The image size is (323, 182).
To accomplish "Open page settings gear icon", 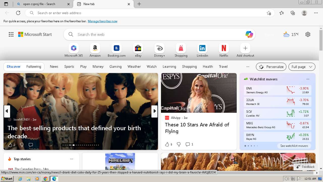I will [308, 34].
